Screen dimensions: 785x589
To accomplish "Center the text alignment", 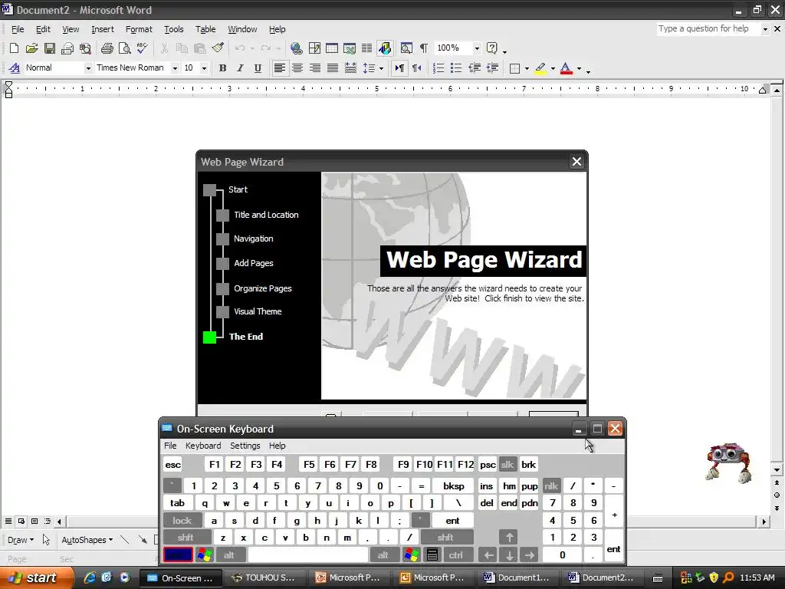I will tap(297, 68).
